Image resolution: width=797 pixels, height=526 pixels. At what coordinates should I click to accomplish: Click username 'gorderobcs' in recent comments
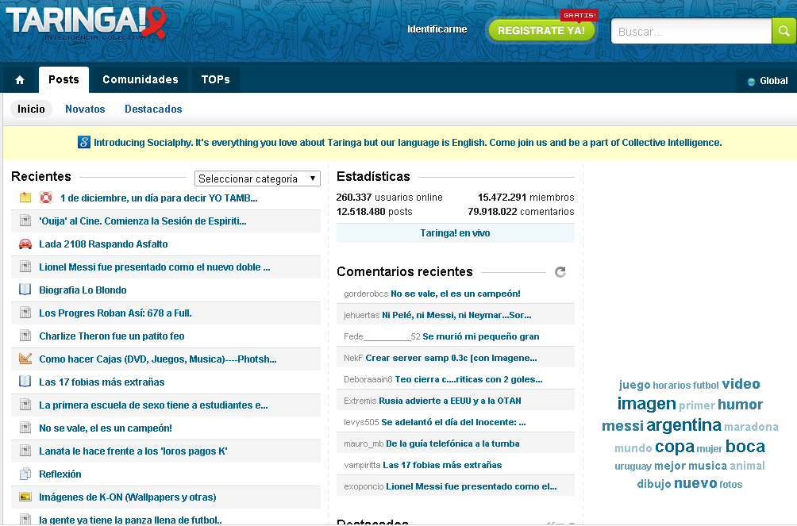(x=366, y=294)
